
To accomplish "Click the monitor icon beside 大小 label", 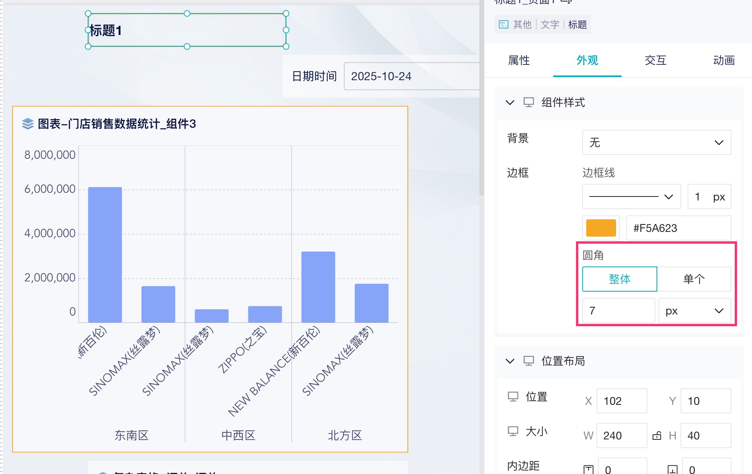I will [513, 431].
